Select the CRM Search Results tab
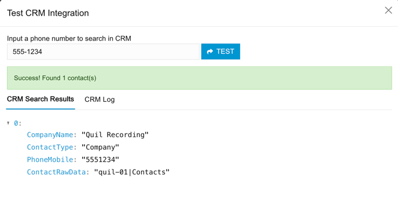 (40, 99)
